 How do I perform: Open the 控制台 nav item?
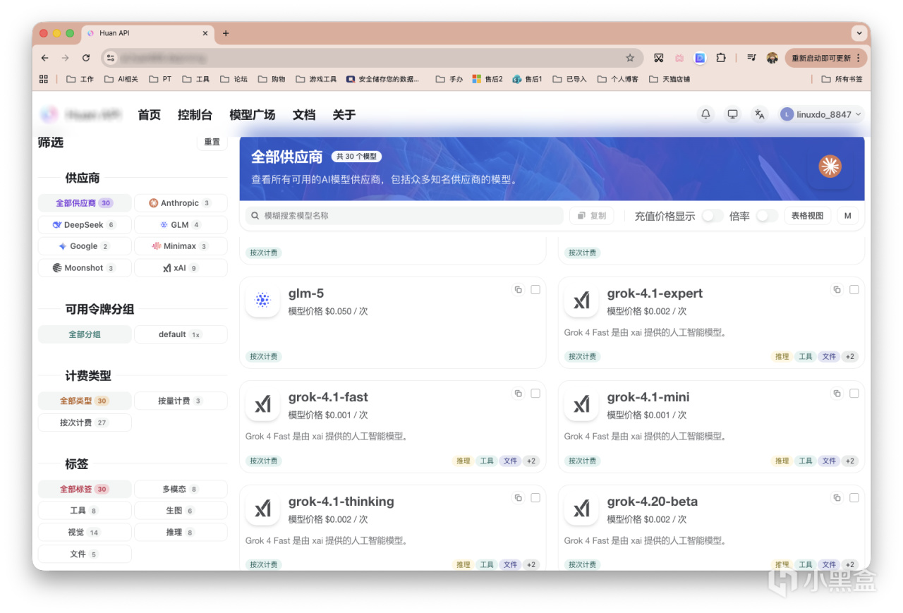(195, 114)
